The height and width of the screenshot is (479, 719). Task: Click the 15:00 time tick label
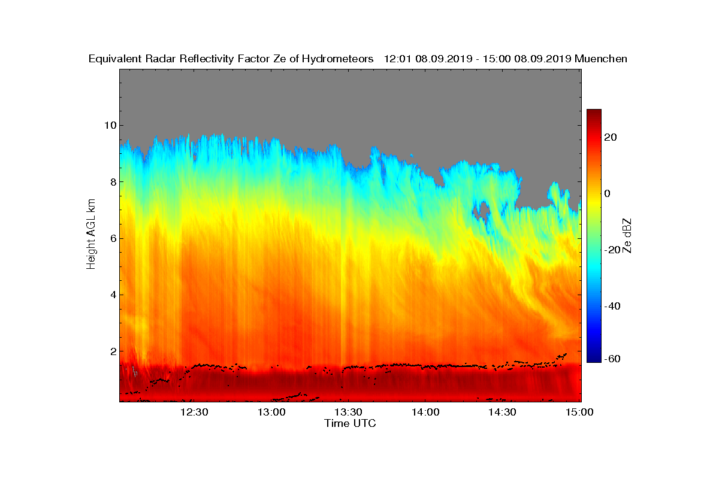point(579,412)
